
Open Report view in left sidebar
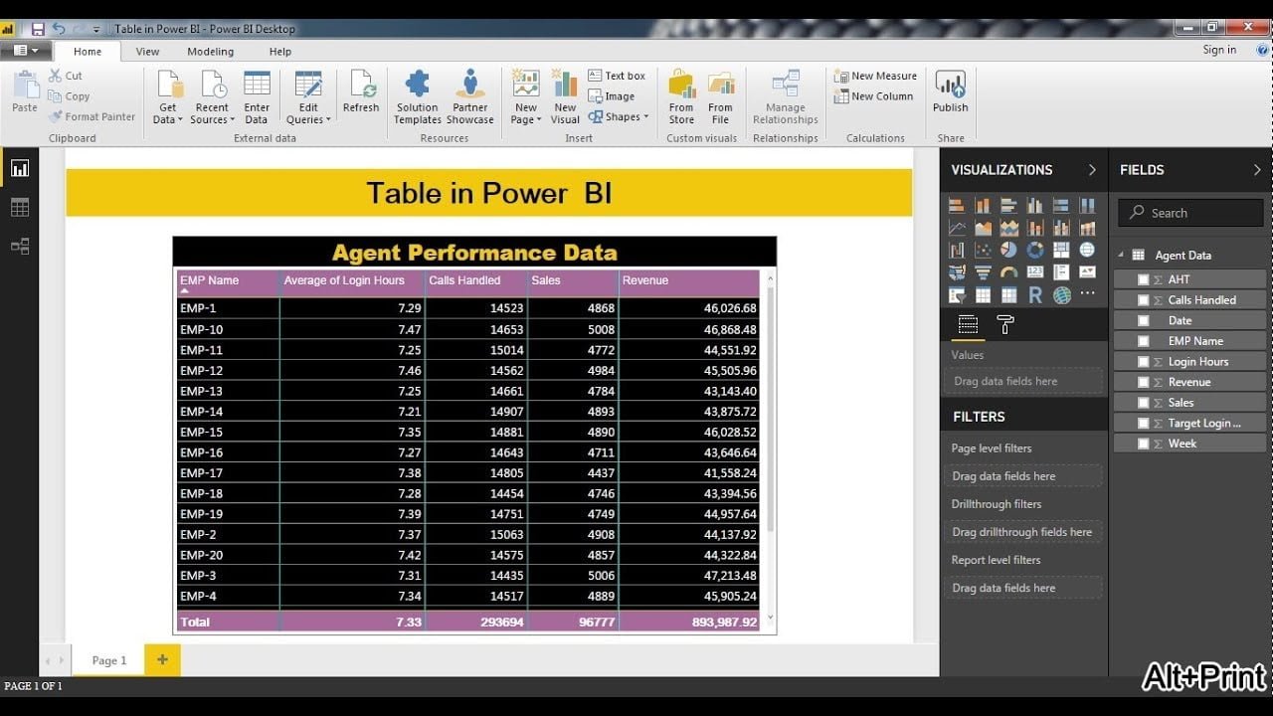coord(20,168)
